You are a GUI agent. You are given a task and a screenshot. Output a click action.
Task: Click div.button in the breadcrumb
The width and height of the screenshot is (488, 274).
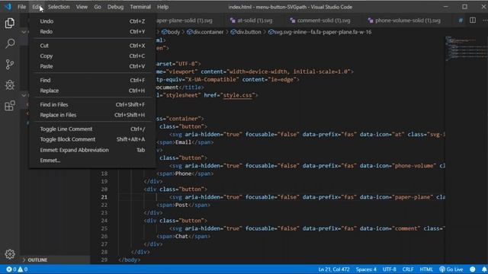coord(246,32)
